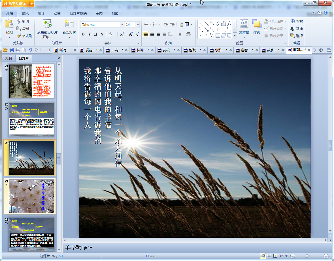Click the increase indent icon

(x=172, y=24)
